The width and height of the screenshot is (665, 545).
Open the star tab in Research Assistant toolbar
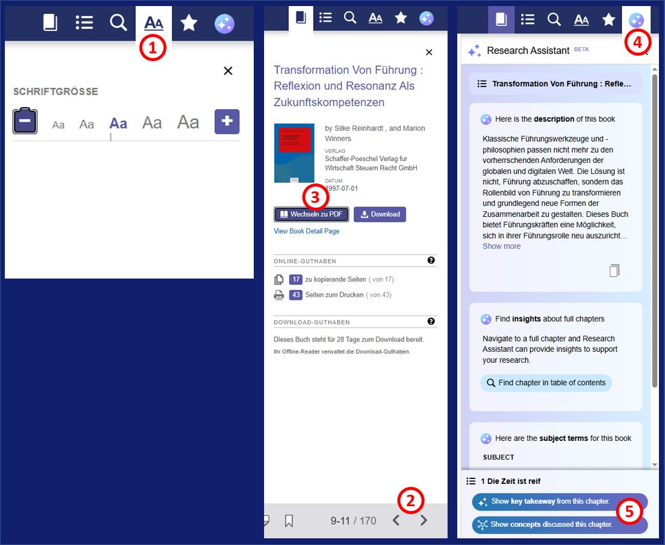(x=609, y=19)
